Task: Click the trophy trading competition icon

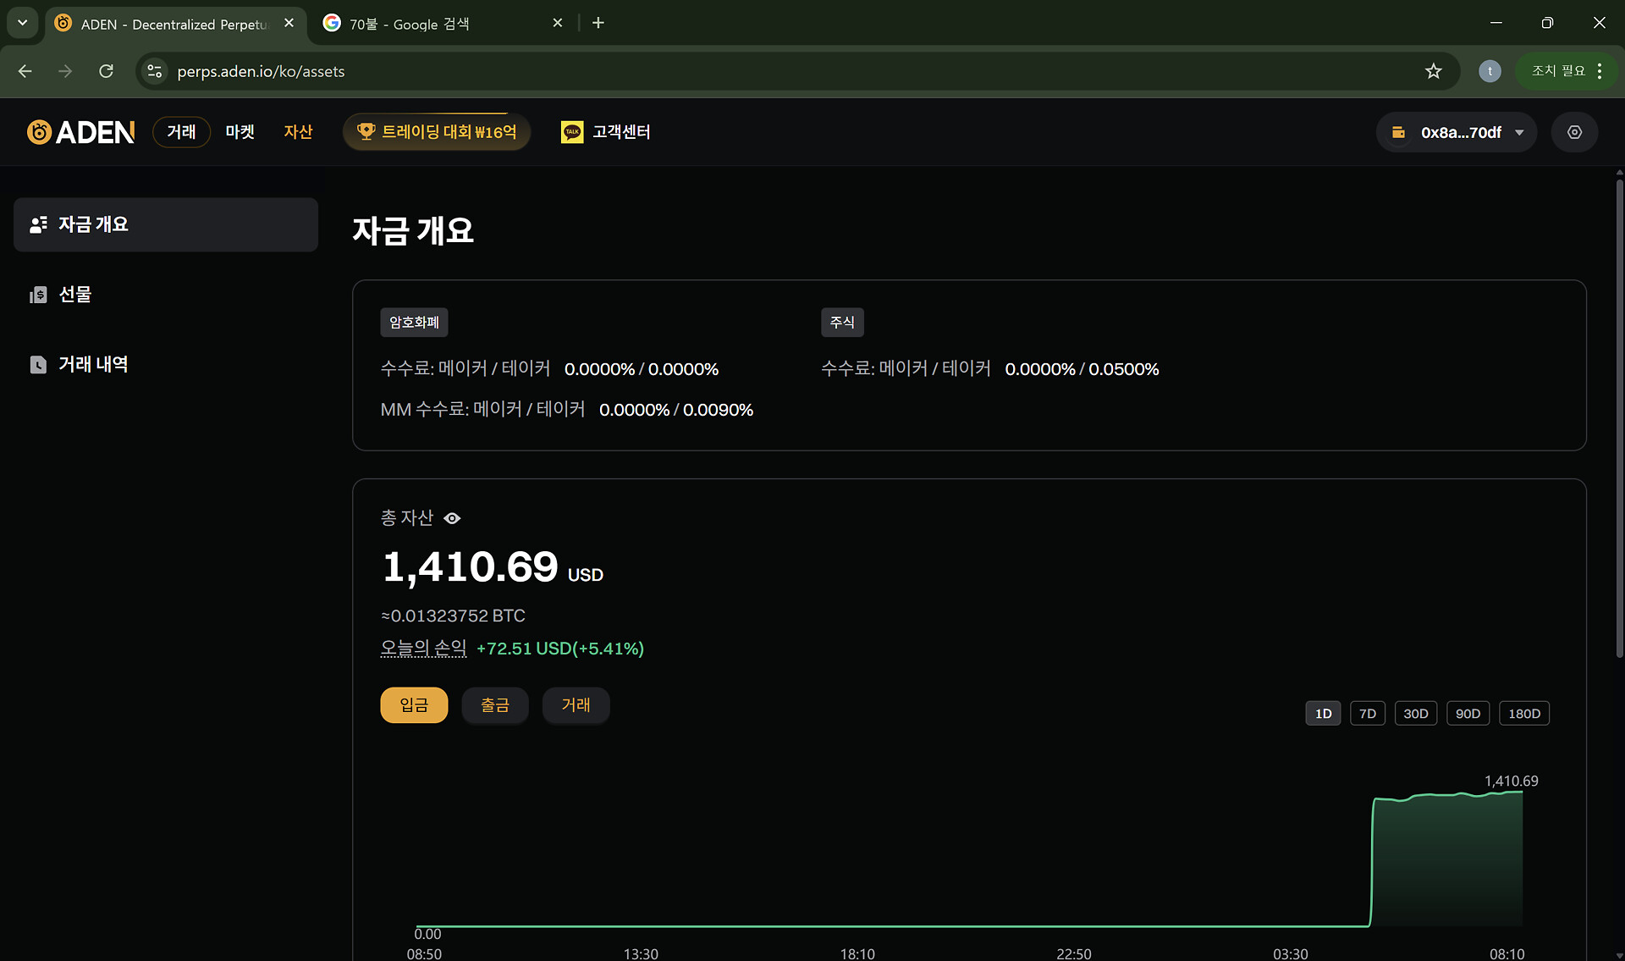Action: click(x=366, y=132)
